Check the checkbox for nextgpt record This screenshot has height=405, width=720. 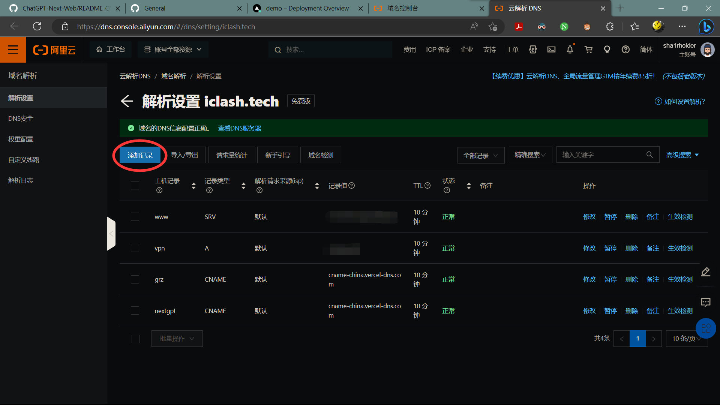pos(135,311)
